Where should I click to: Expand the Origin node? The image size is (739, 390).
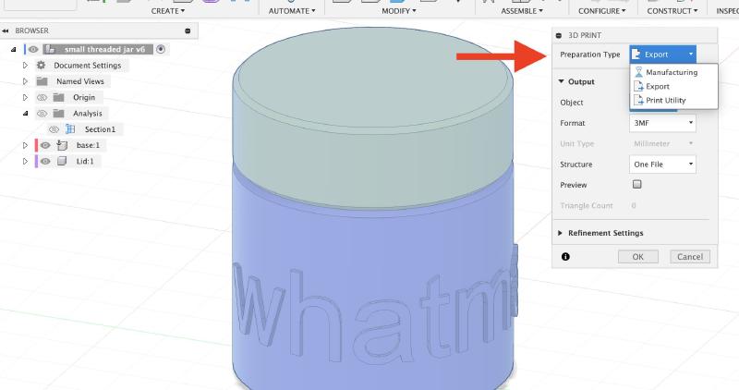tap(26, 97)
